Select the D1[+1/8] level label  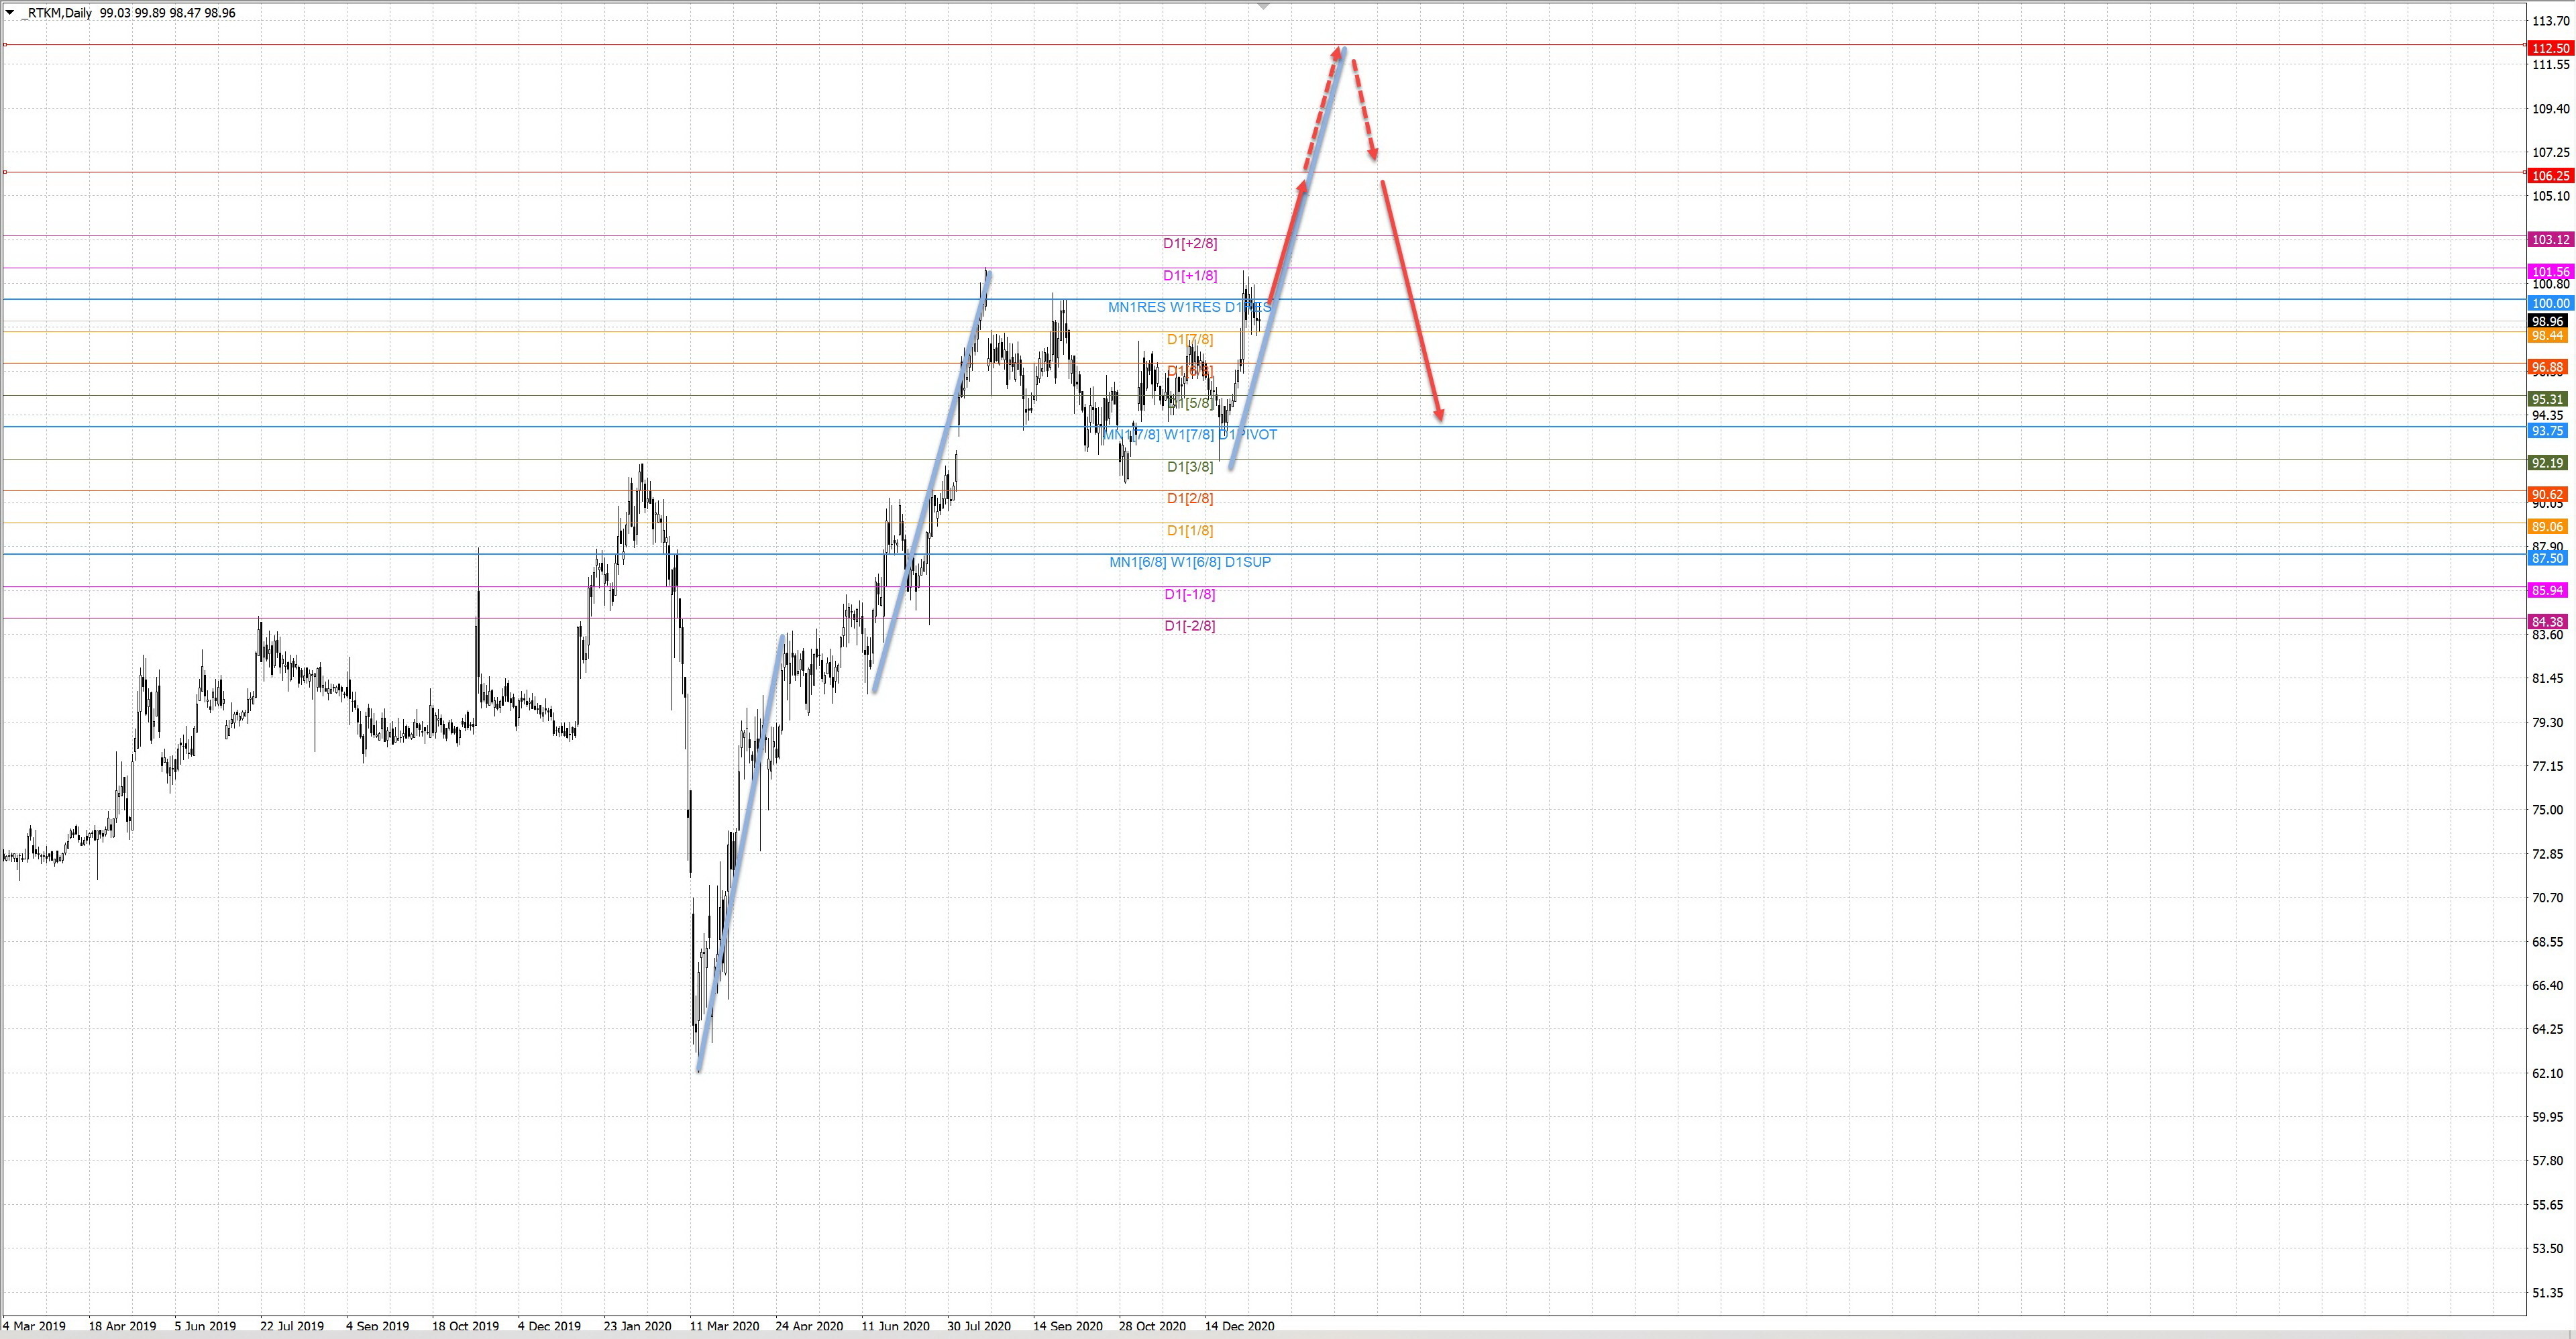pyautogui.click(x=1189, y=276)
